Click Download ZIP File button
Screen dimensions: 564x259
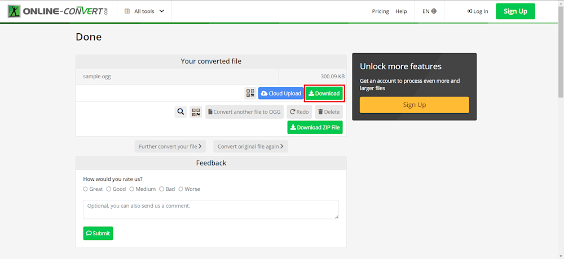coord(315,127)
